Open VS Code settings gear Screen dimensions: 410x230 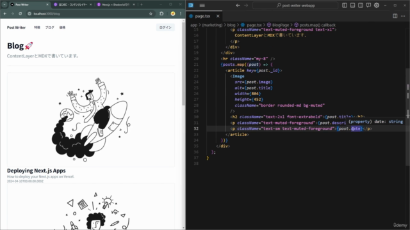377,5
